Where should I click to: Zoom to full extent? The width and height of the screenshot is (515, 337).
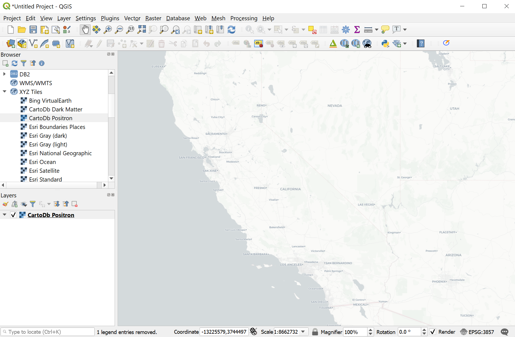point(142,30)
